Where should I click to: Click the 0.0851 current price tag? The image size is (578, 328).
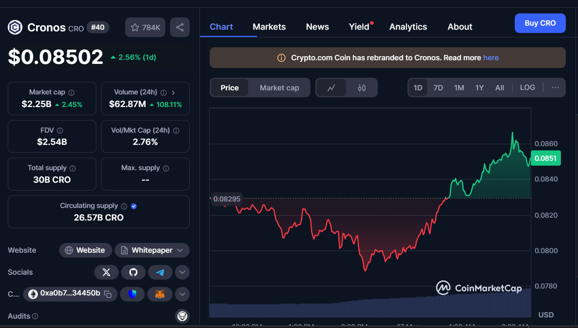pos(546,158)
